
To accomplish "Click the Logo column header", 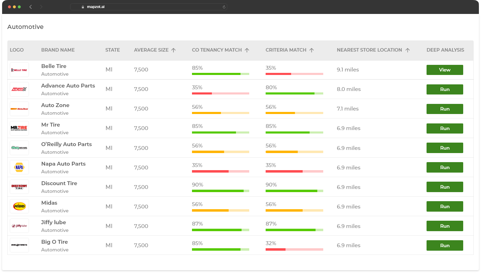I will [x=17, y=50].
